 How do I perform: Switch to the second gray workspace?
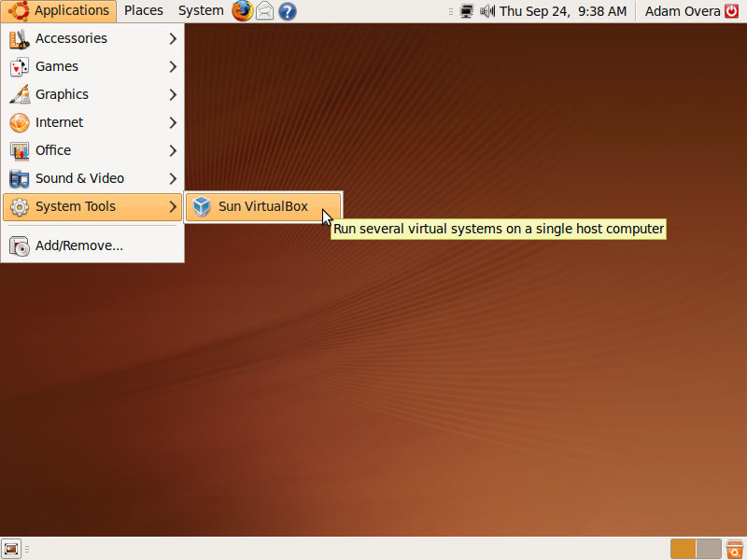[709, 549]
